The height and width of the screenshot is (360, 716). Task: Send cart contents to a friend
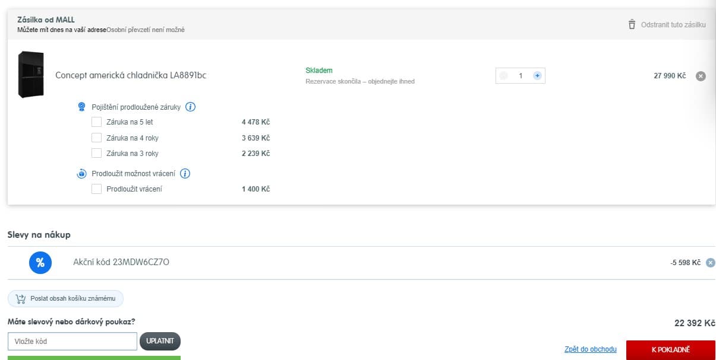click(65, 299)
